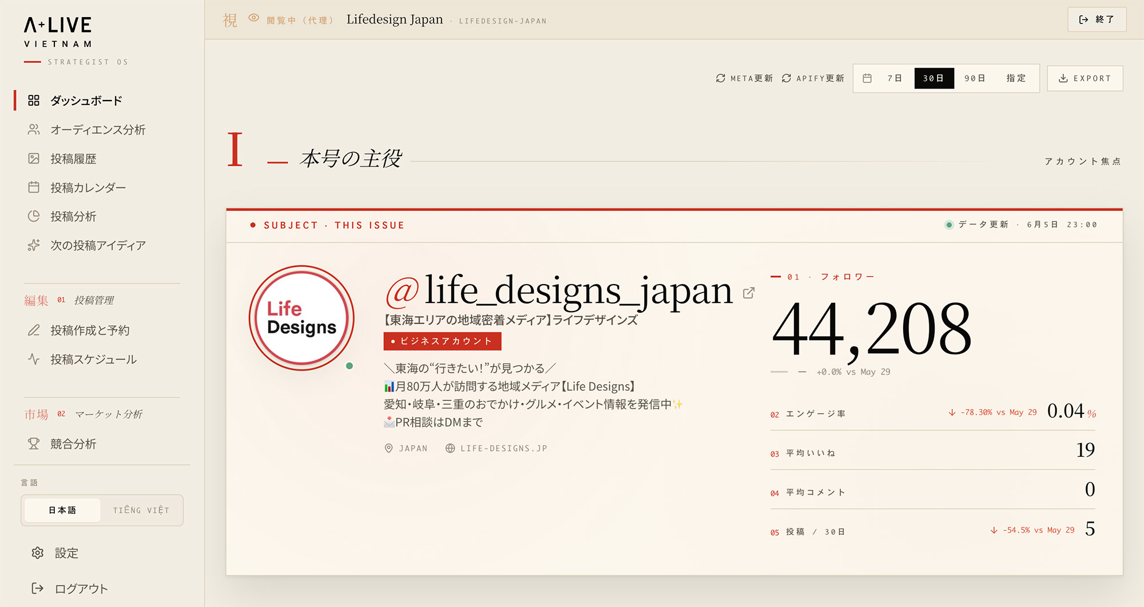The image size is (1144, 607).
Task: Click the 投稿 / 30日 value 5
Action: pos(1090,529)
